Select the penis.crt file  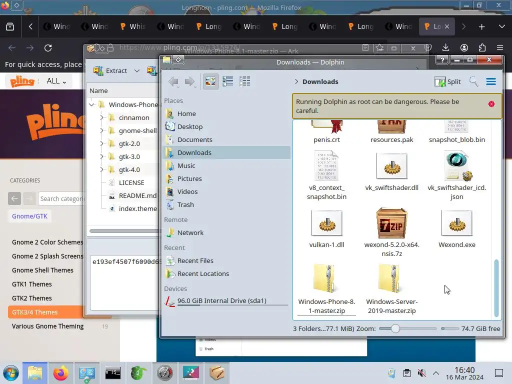326,132
